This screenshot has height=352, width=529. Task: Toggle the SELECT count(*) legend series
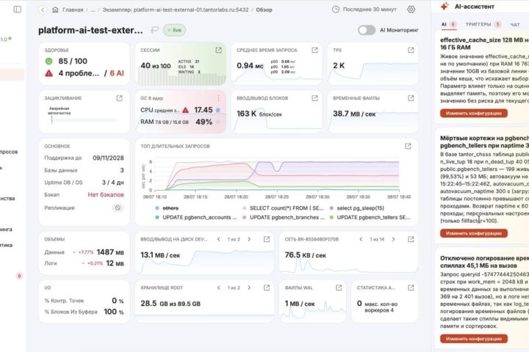(283, 208)
